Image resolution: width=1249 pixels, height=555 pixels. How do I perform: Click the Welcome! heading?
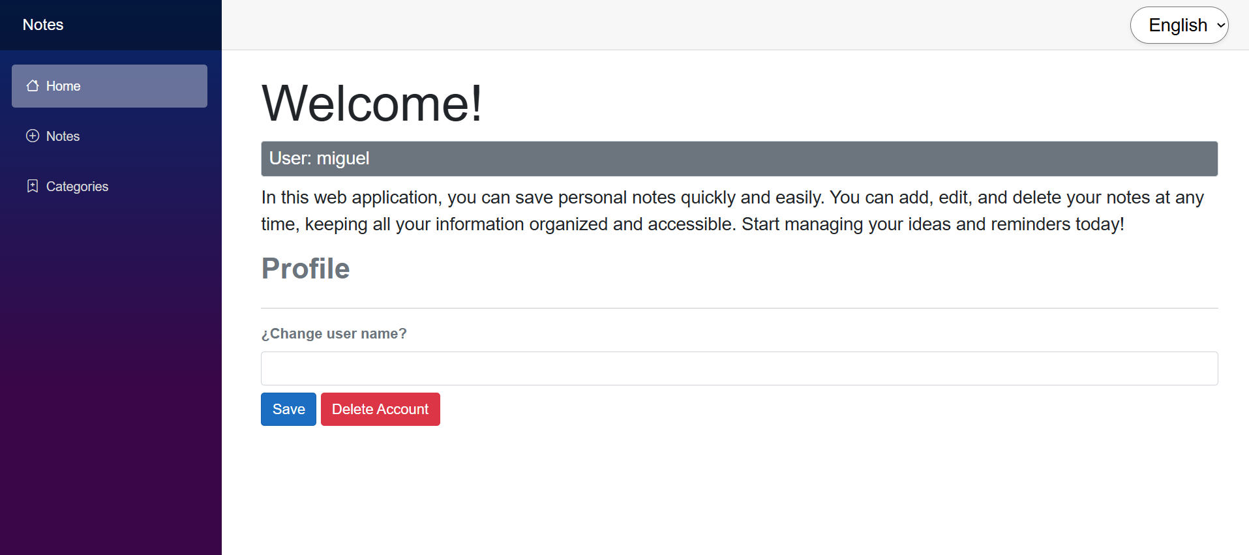pos(372,103)
